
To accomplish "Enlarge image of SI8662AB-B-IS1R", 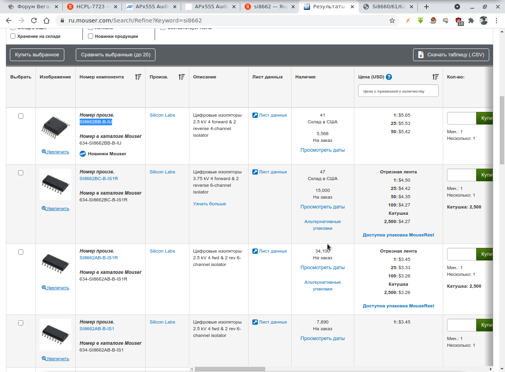I will pyautogui.click(x=55, y=288).
